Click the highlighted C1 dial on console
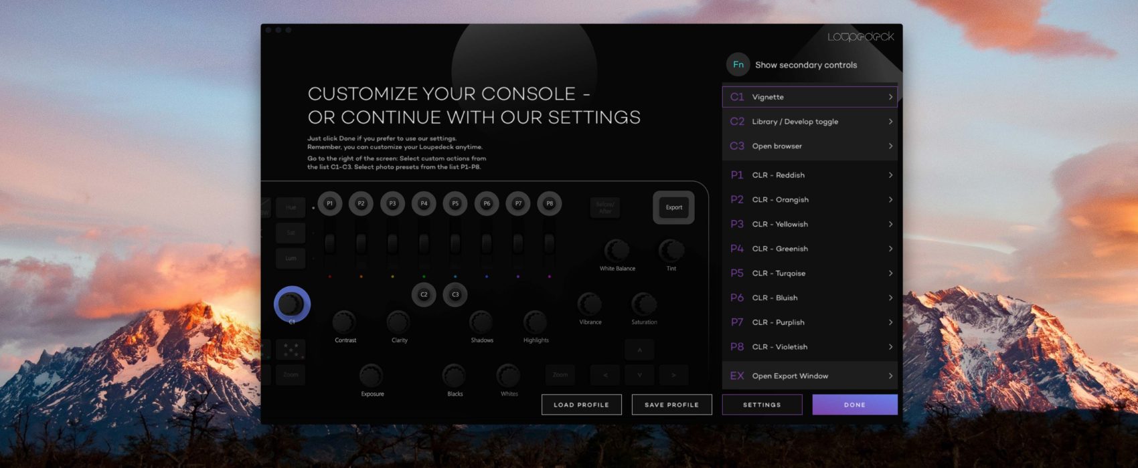 coord(292,304)
